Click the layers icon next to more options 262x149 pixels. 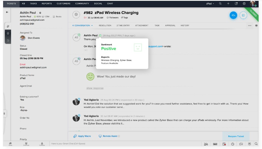click(256, 25)
